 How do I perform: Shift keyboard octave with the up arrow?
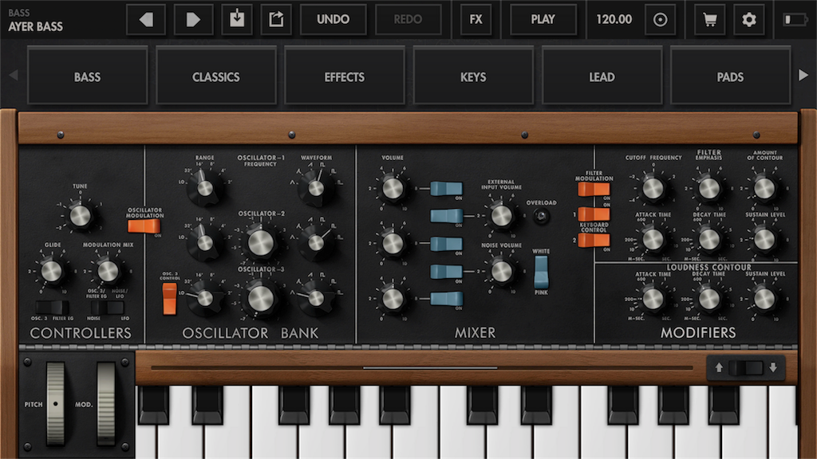pos(719,368)
